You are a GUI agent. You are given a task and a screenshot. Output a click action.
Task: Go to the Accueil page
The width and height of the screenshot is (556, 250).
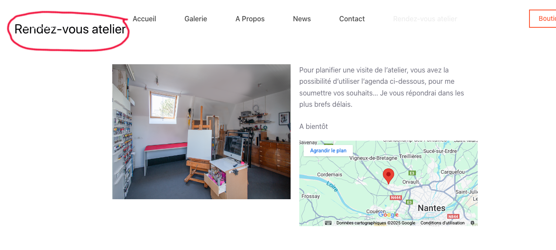point(144,19)
